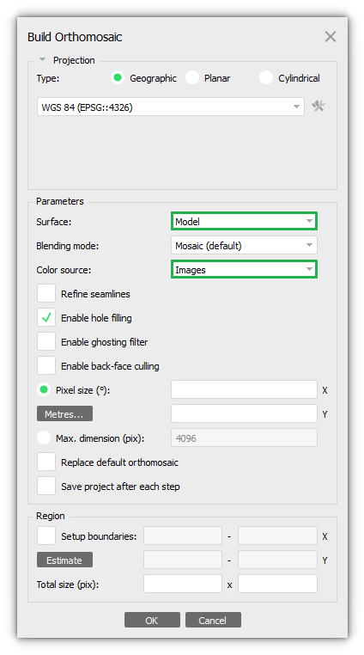Enable ghosting filter checkbox
This screenshot has width=364, height=655.
point(46,342)
